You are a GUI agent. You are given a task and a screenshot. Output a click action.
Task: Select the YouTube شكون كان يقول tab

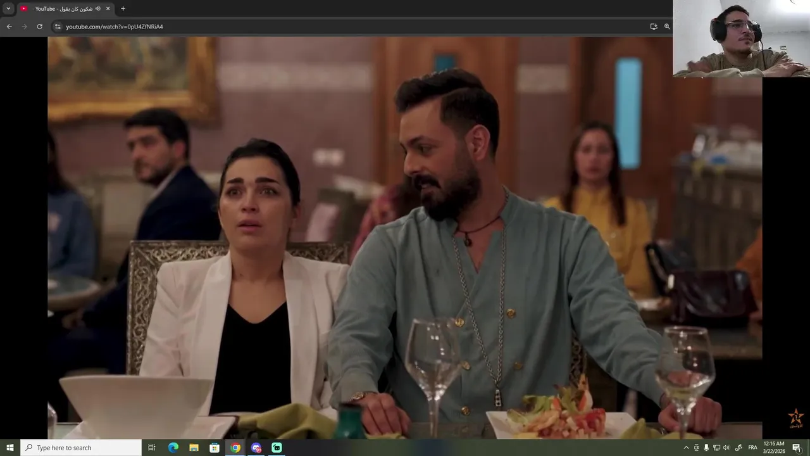pos(65,9)
